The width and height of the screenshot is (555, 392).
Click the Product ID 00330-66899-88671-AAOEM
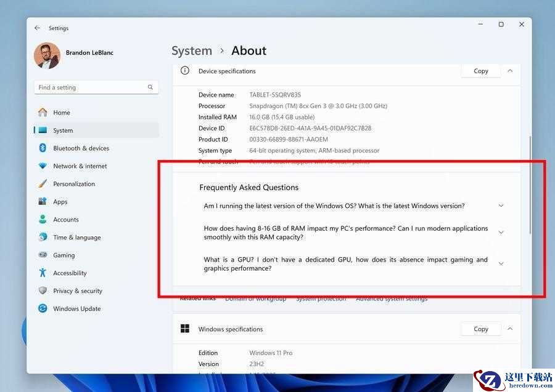pyautogui.click(x=289, y=139)
